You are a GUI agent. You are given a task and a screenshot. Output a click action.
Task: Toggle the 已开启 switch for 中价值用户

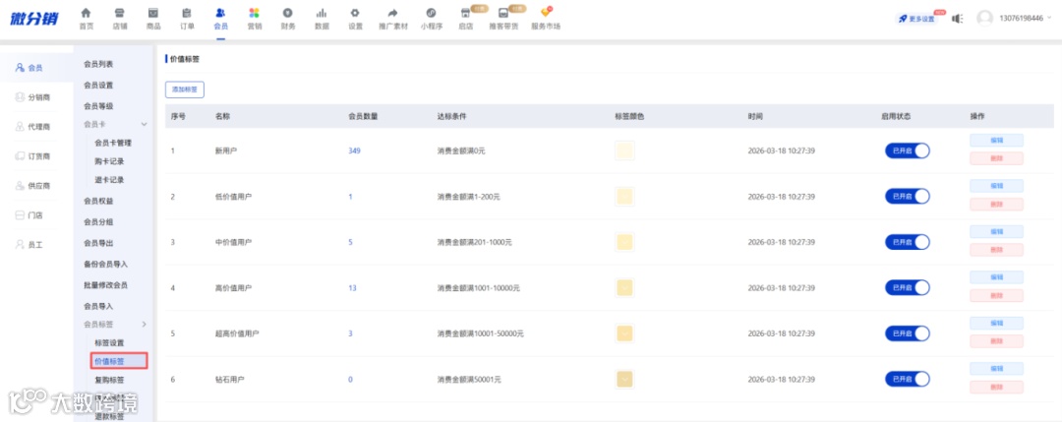point(907,242)
